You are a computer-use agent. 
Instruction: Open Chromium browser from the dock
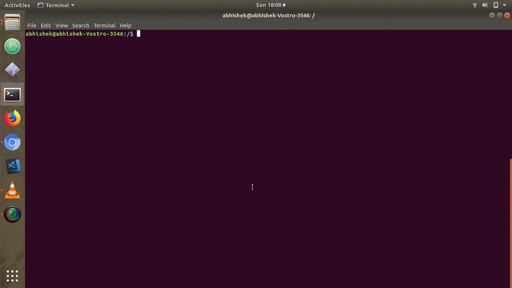12,142
